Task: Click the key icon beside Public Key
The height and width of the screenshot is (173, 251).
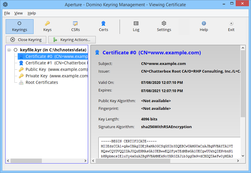Action: 21,69
